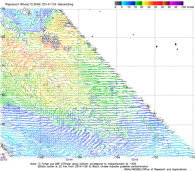Screen dimensions: 195x171
Task: Click the gray 0-5 knots legend swatch
Action: click(118, 3)
